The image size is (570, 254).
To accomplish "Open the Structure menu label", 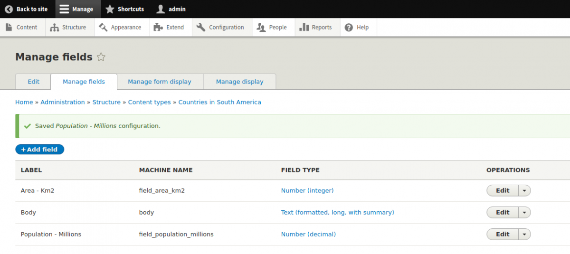I will click(x=74, y=28).
